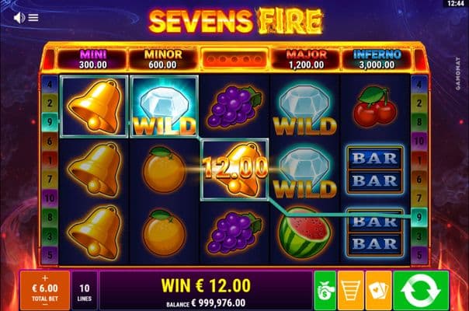Mute the game sound speaker icon
The width and height of the screenshot is (469, 311).
pyautogui.click(x=19, y=18)
